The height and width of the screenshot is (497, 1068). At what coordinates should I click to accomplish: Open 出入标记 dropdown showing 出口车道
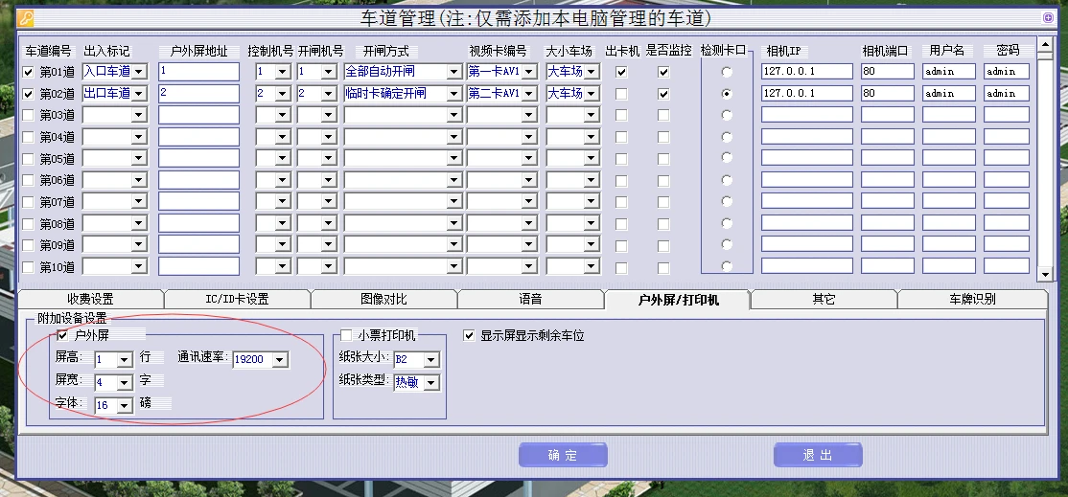139,94
